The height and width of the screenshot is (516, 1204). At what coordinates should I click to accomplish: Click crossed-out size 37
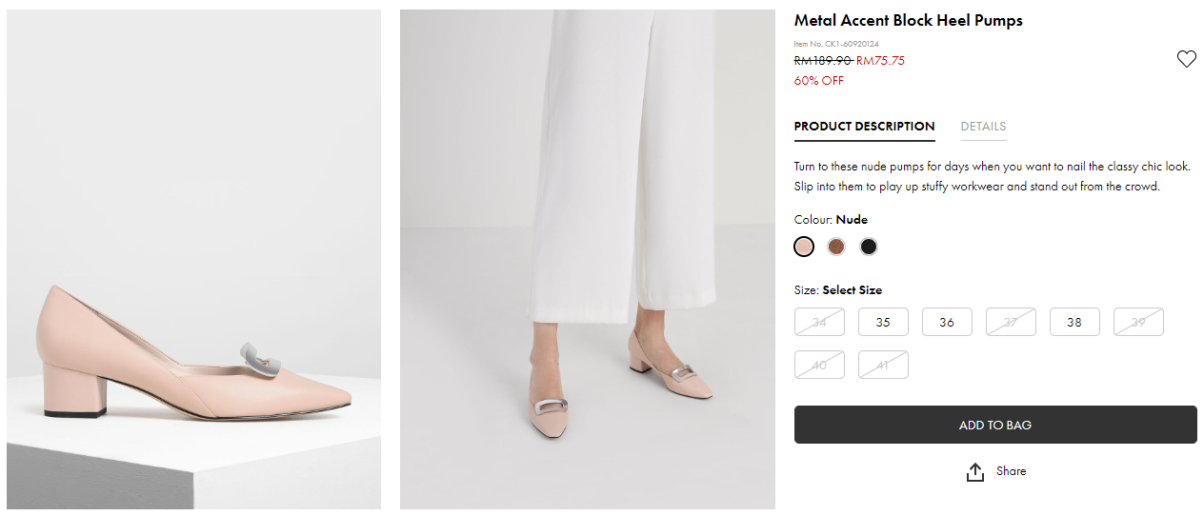click(x=1011, y=322)
